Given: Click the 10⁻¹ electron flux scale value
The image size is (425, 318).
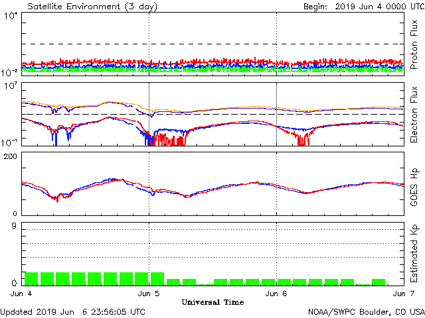Looking at the screenshot, I should click(x=9, y=143).
